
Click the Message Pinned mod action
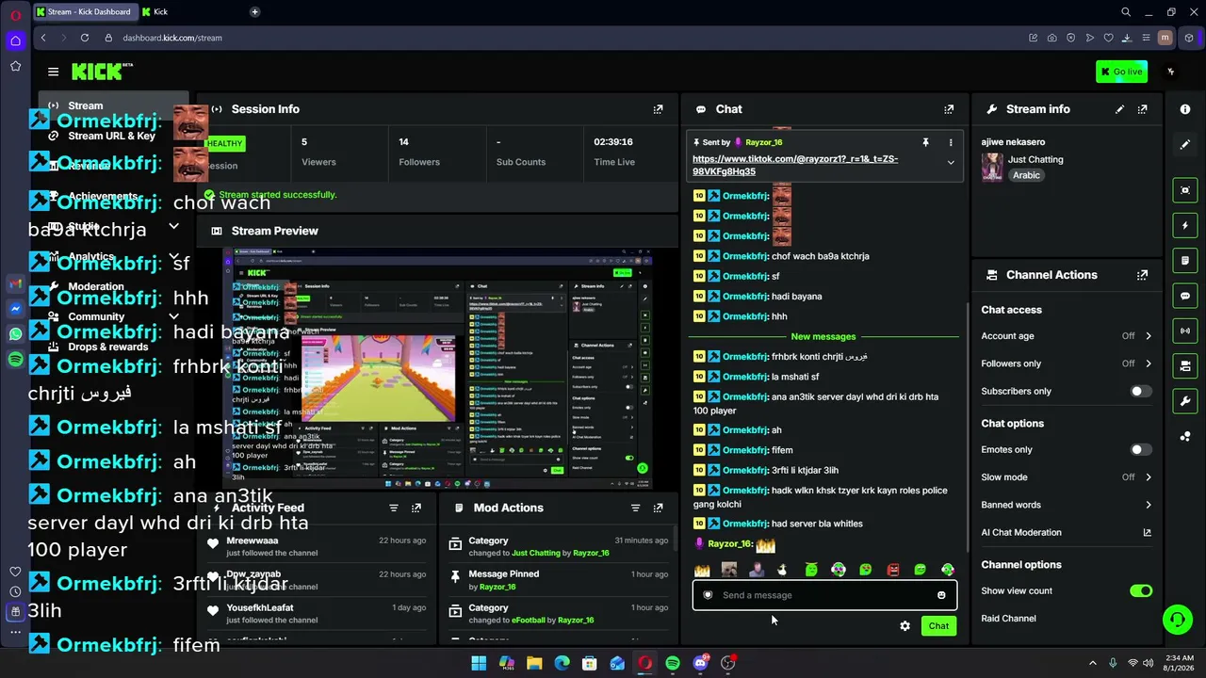pos(559,580)
